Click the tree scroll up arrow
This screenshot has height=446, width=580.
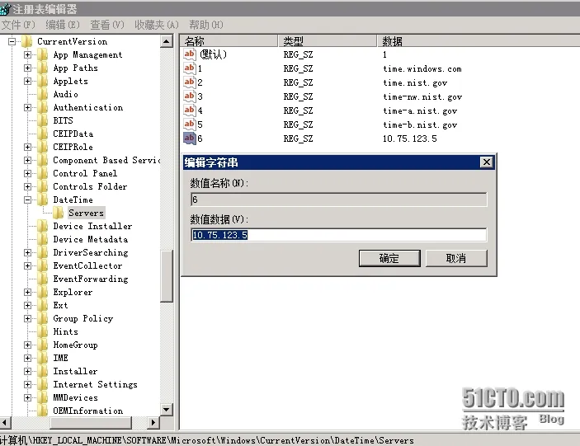(x=167, y=41)
